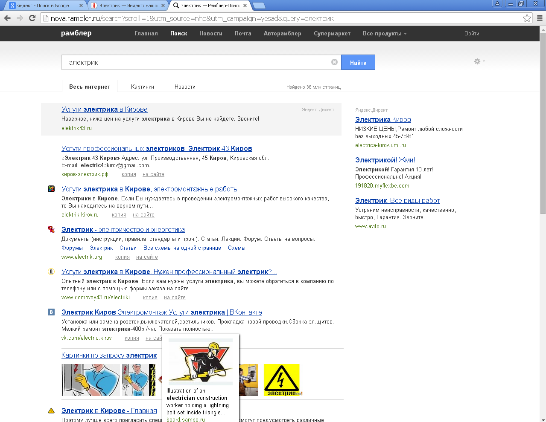Image resolution: width=546 pixels, height=422 pixels.
Task: Open Услуги электрика в Кирове ad link
Action: point(105,109)
